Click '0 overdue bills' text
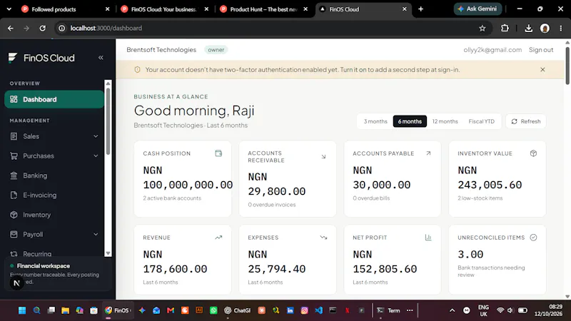Screen dimensions: 571x321 (371, 198)
